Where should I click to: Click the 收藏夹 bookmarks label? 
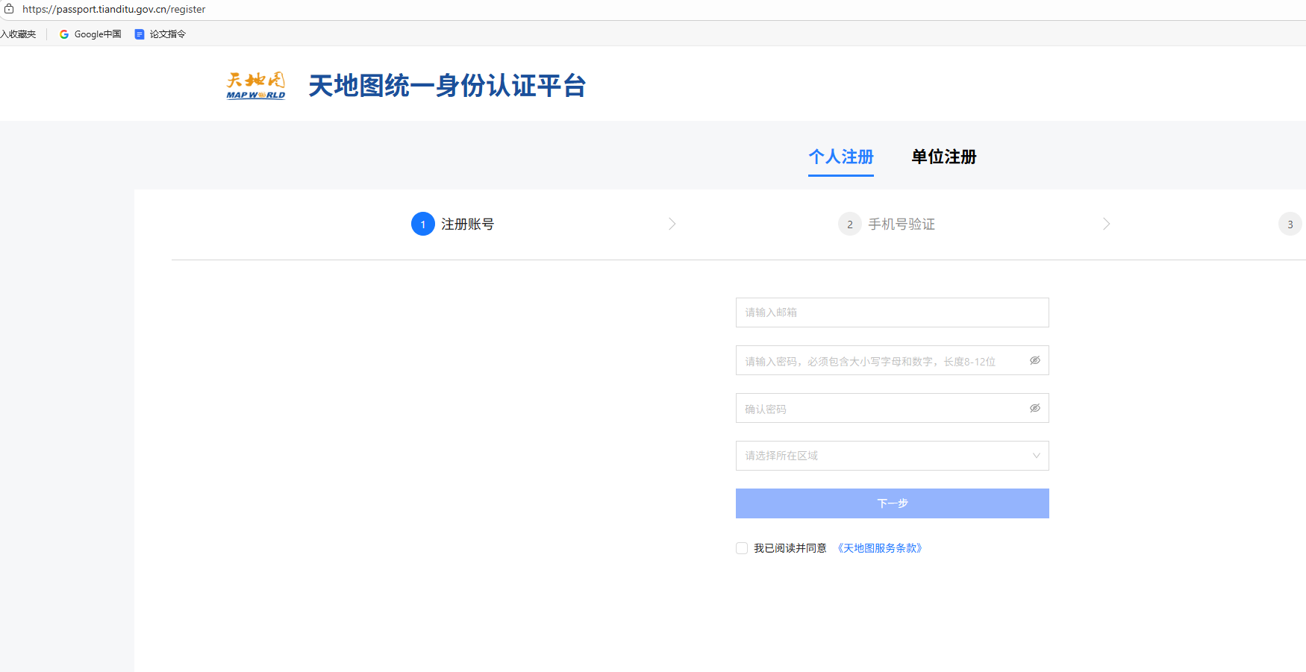pyautogui.click(x=18, y=34)
